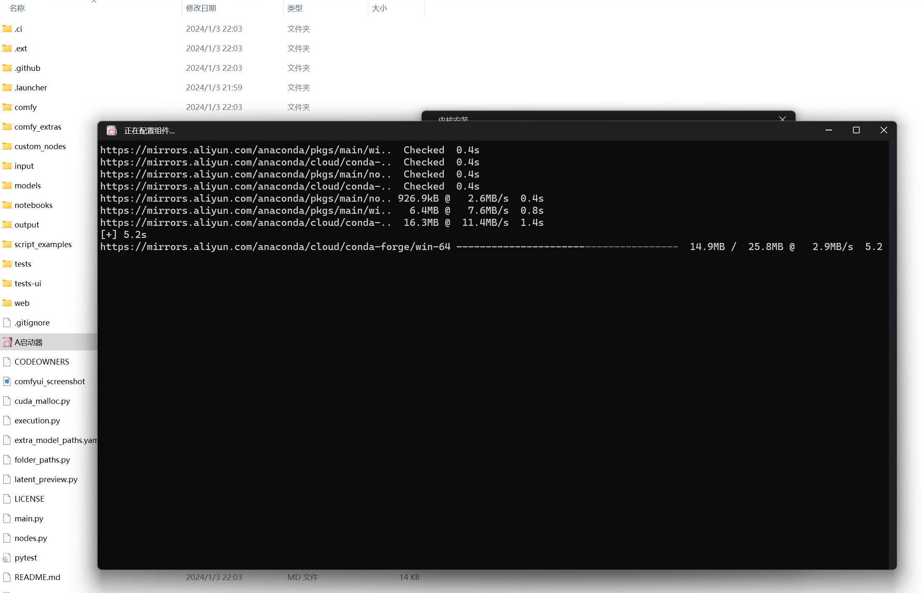Open the custom_nodes folder icon
Viewport: 921px width, 593px height.
click(7, 146)
